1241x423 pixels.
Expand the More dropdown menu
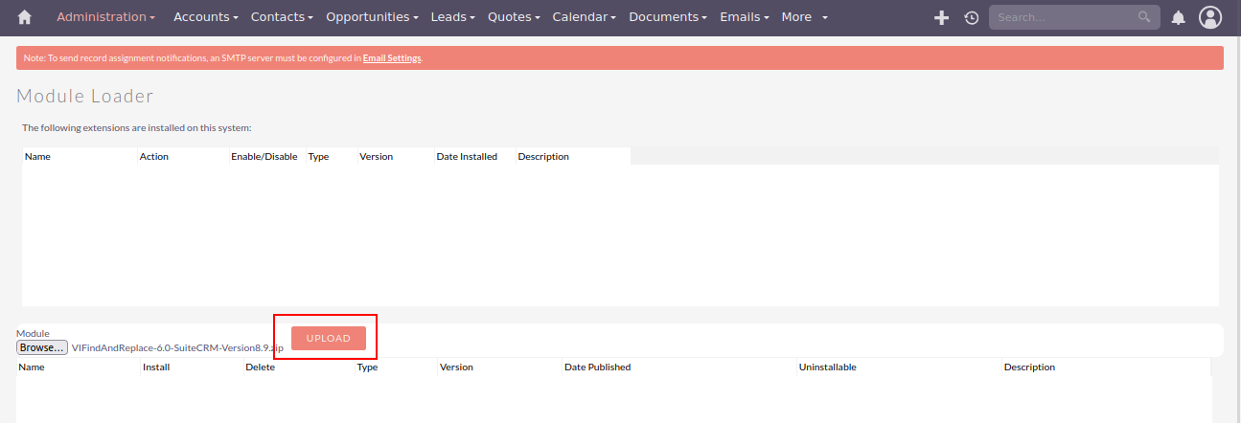(804, 17)
